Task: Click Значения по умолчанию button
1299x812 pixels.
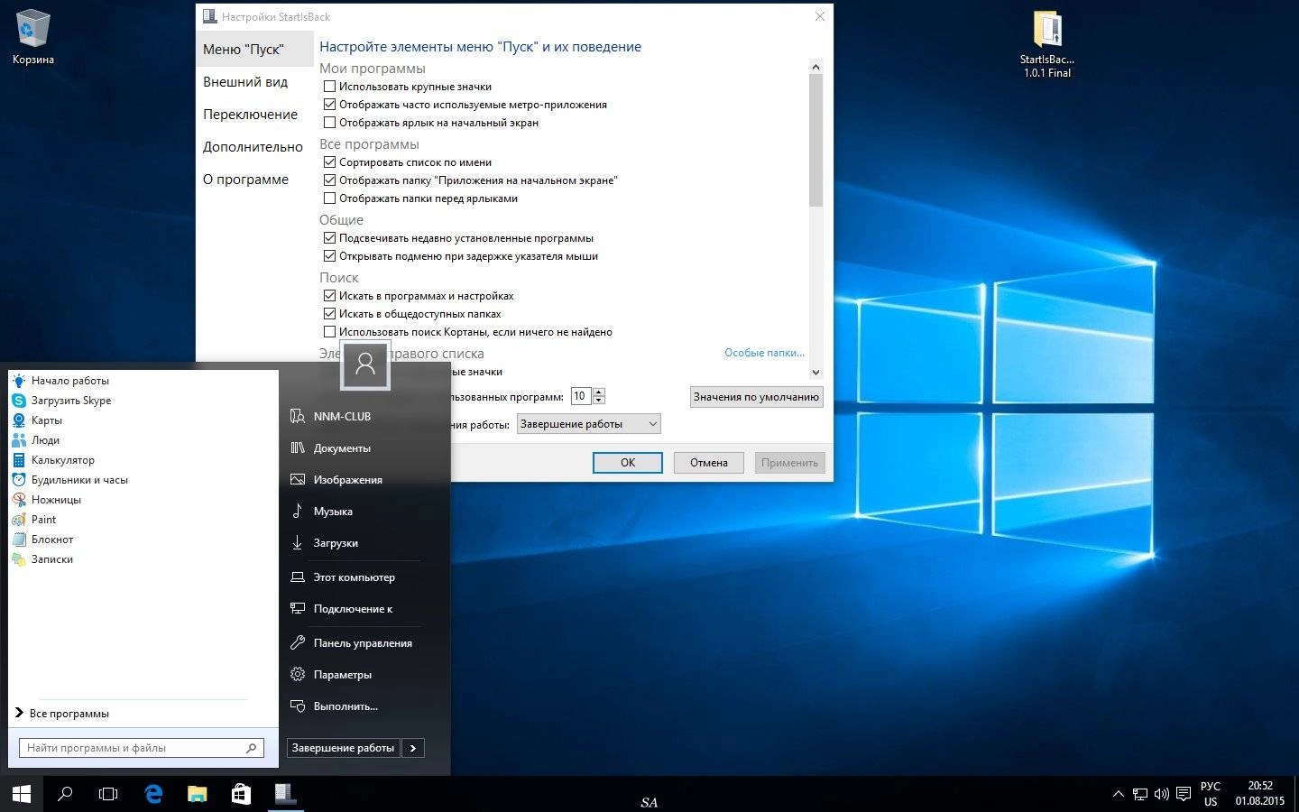Action: tap(756, 397)
